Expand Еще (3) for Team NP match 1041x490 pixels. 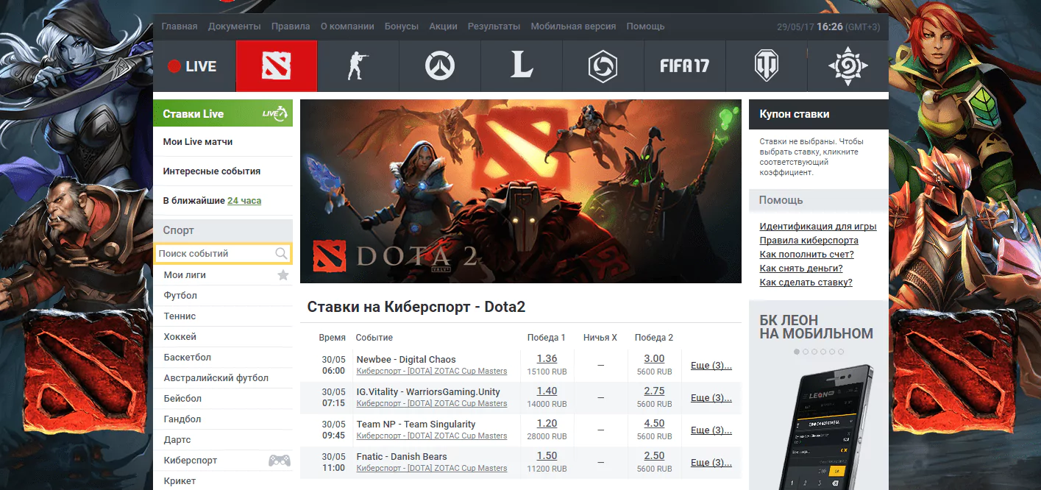711,430
